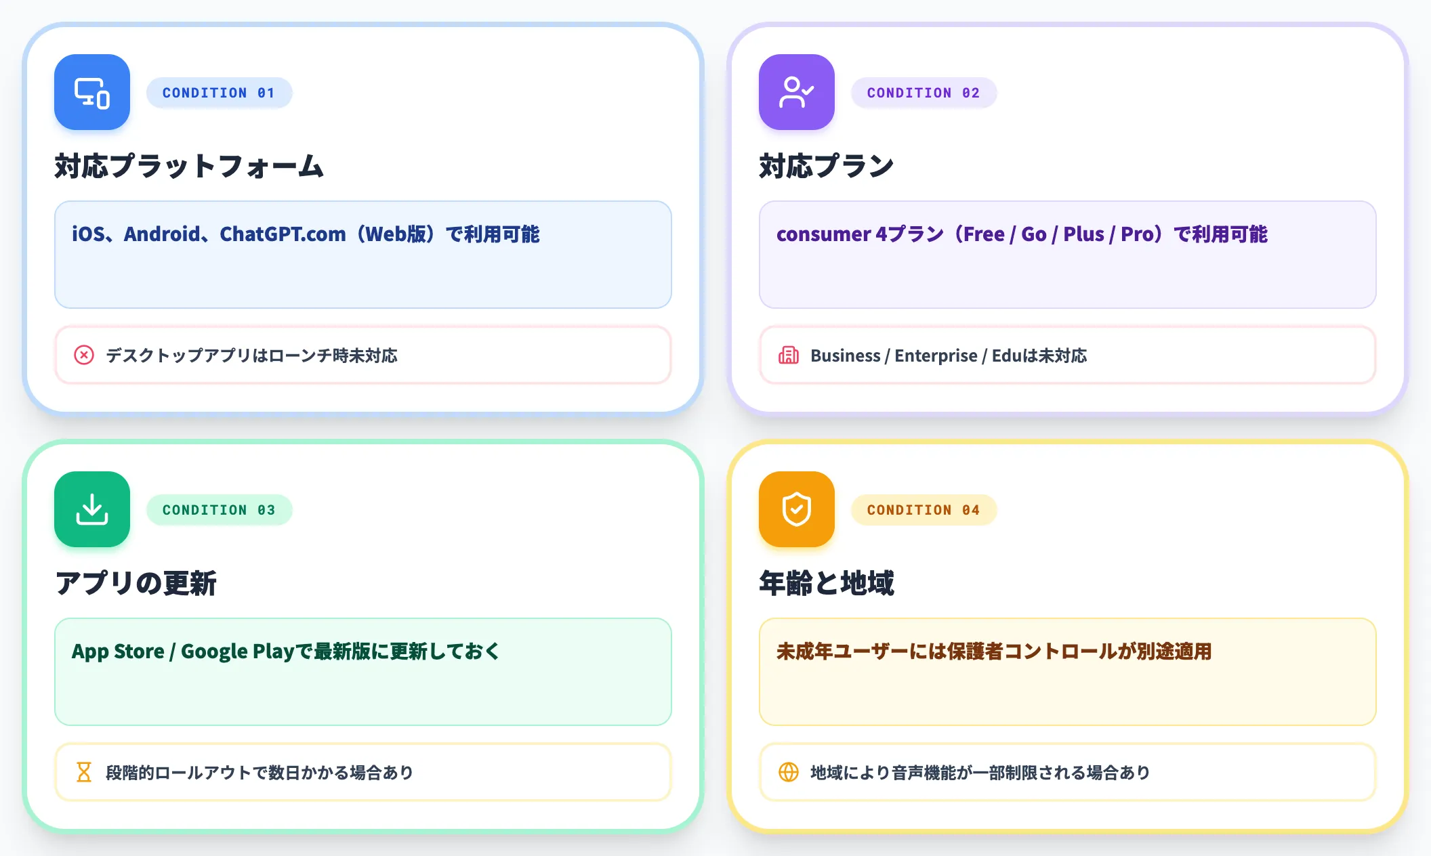The height and width of the screenshot is (856, 1431).
Task: Click the note Business / Enterprise / Eduは未対応
Action: click(x=1068, y=355)
